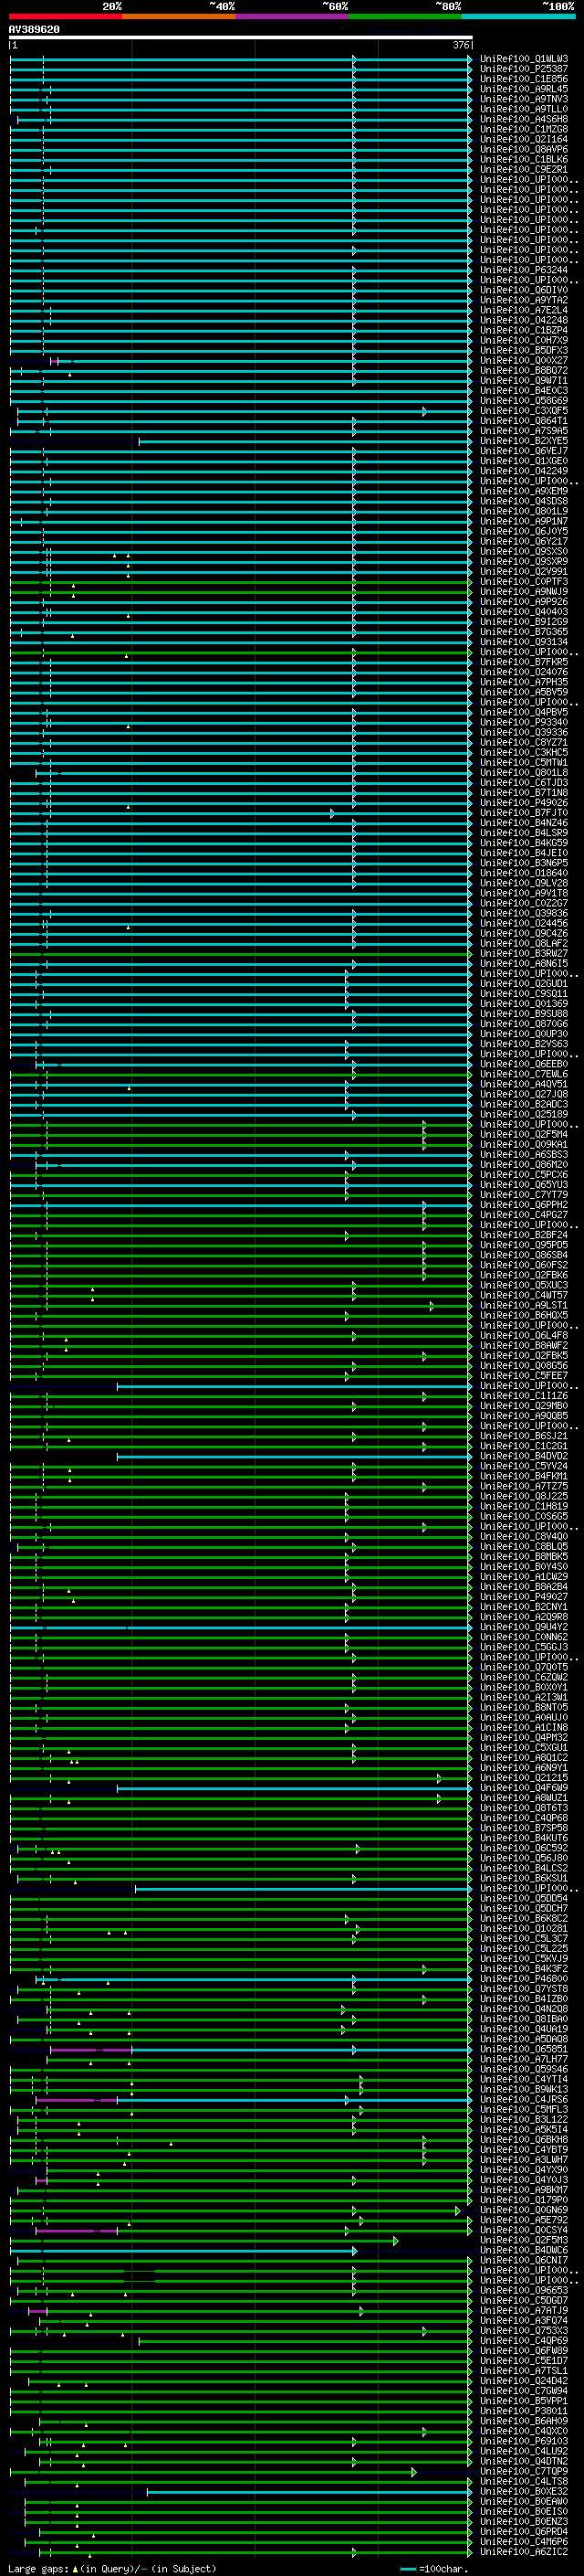This screenshot has height=2576, width=584.
Task: Click the UniRef100_P63244 hit label
Action: click(x=524, y=270)
